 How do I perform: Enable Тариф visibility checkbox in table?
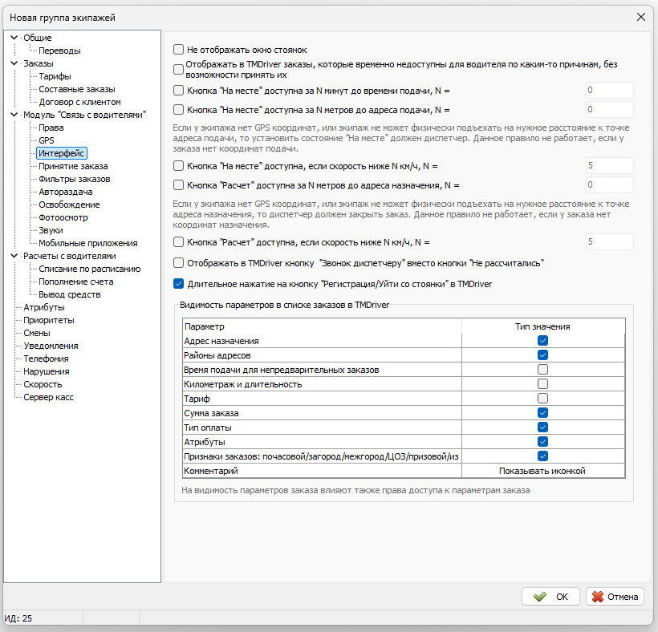pyautogui.click(x=542, y=398)
